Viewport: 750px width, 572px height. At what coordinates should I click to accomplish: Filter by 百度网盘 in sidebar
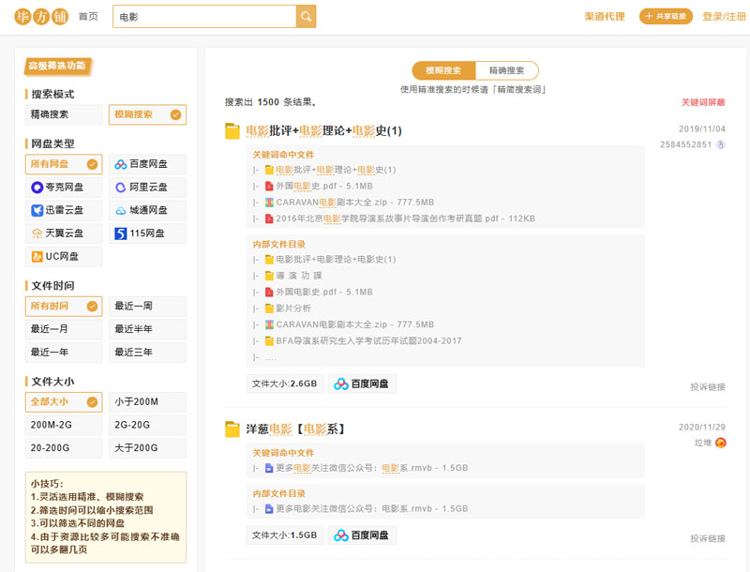pos(147,164)
